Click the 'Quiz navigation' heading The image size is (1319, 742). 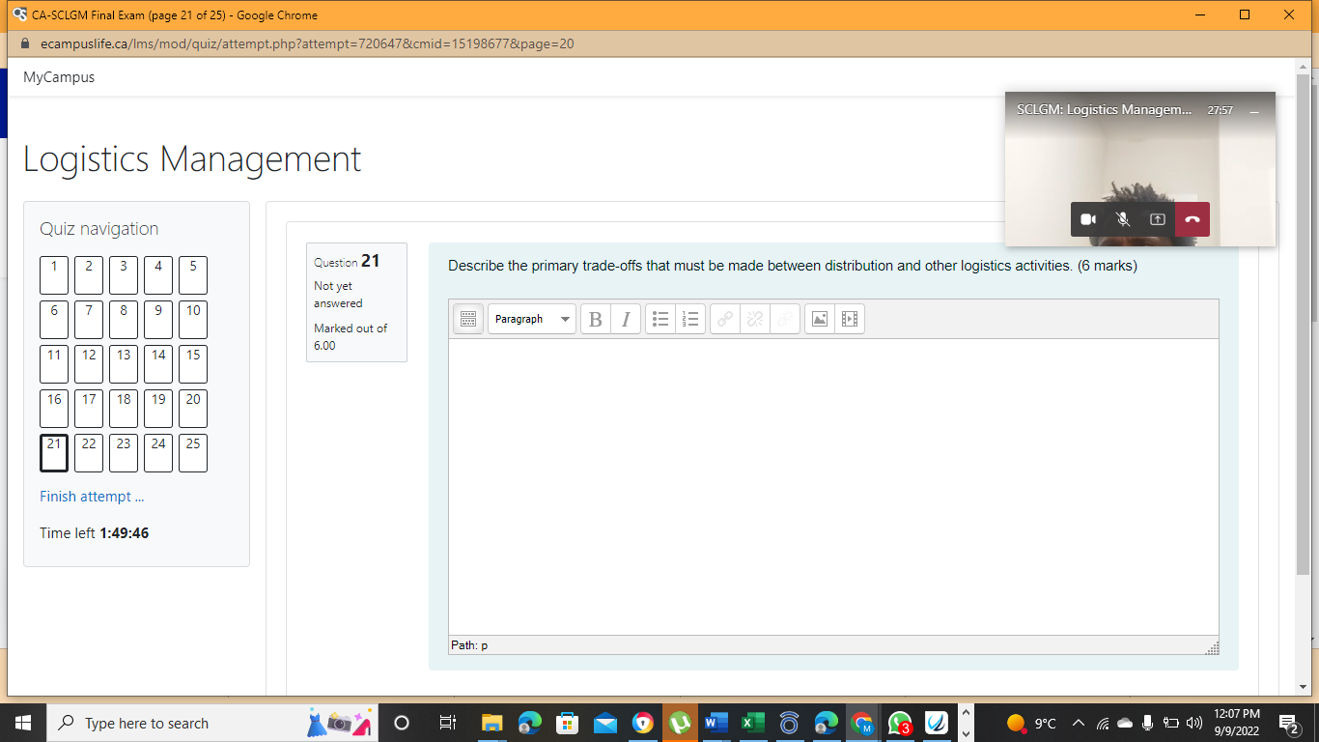click(99, 229)
